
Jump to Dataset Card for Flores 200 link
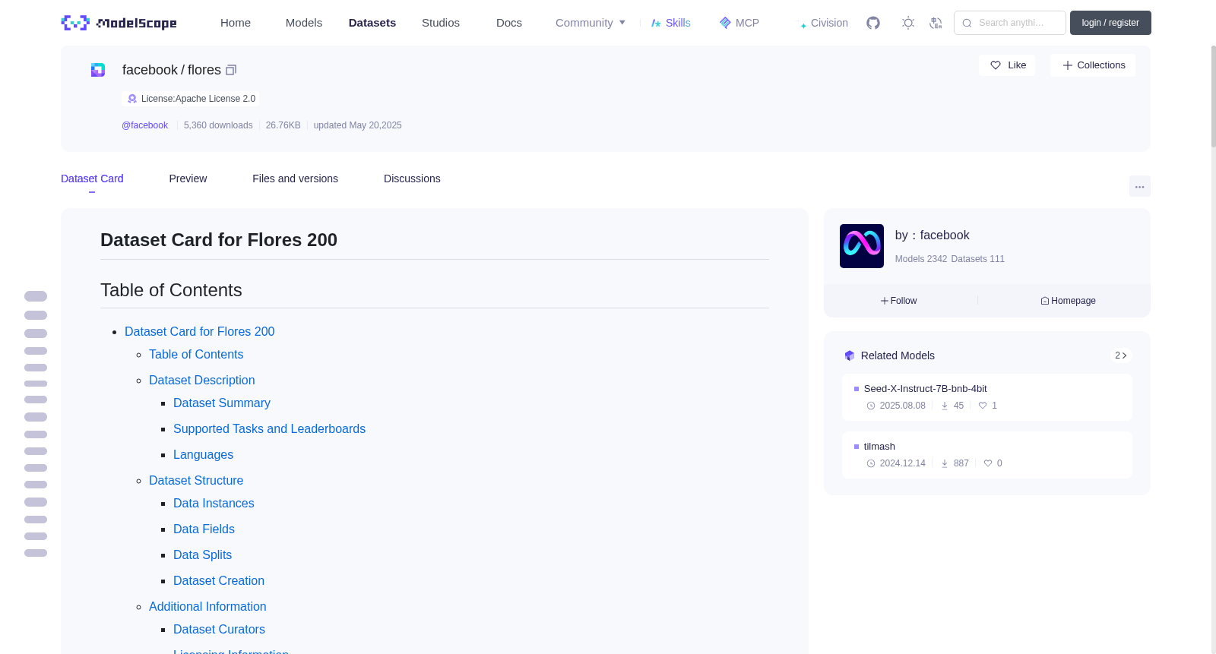pyautogui.click(x=199, y=332)
